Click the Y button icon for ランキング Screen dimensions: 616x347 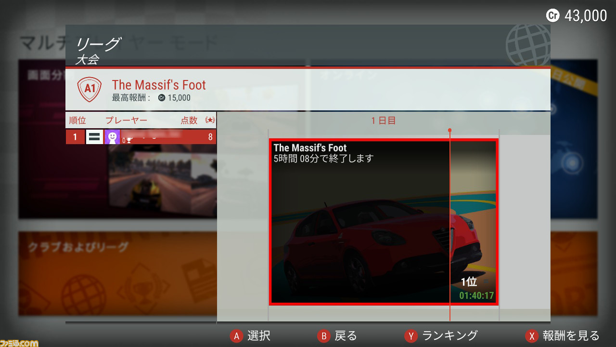(x=411, y=336)
